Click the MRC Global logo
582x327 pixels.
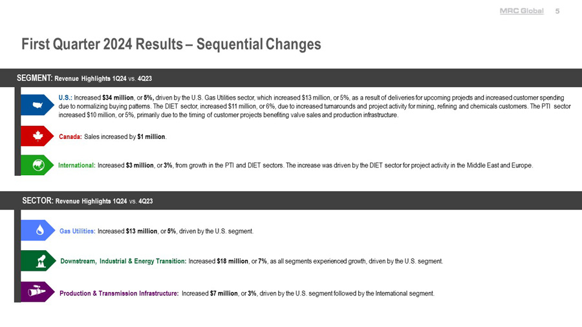(x=521, y=11)
